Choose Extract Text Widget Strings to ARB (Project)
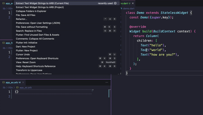The width and height of the screenshot is (203, 115). click(40, 7)
